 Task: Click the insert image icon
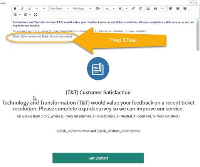click(148, 8)
